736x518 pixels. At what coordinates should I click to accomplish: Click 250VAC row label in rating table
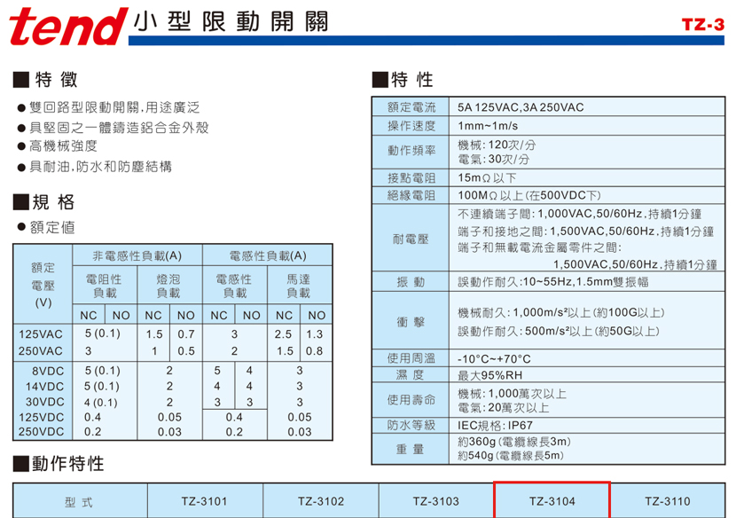(41, 351)
